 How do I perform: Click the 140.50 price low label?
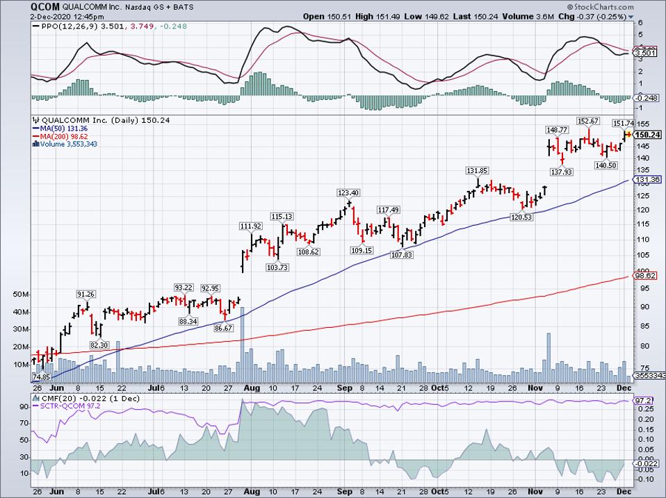coord(606,165)
